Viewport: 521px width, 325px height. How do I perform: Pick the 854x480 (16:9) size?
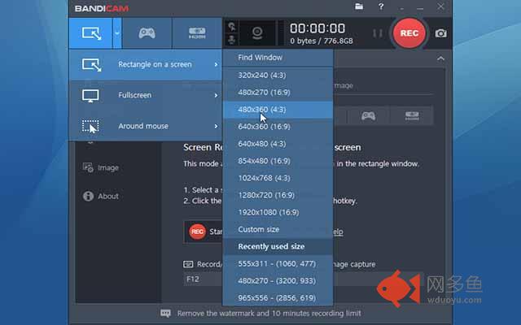tap(278, 161)
